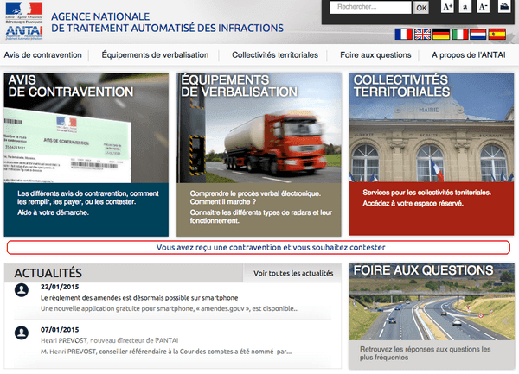The height and width of the screenshot is (374, 519).
Task: Click the 07/01/2015 date
Action: pyautogui.click(x=60, y=330)
